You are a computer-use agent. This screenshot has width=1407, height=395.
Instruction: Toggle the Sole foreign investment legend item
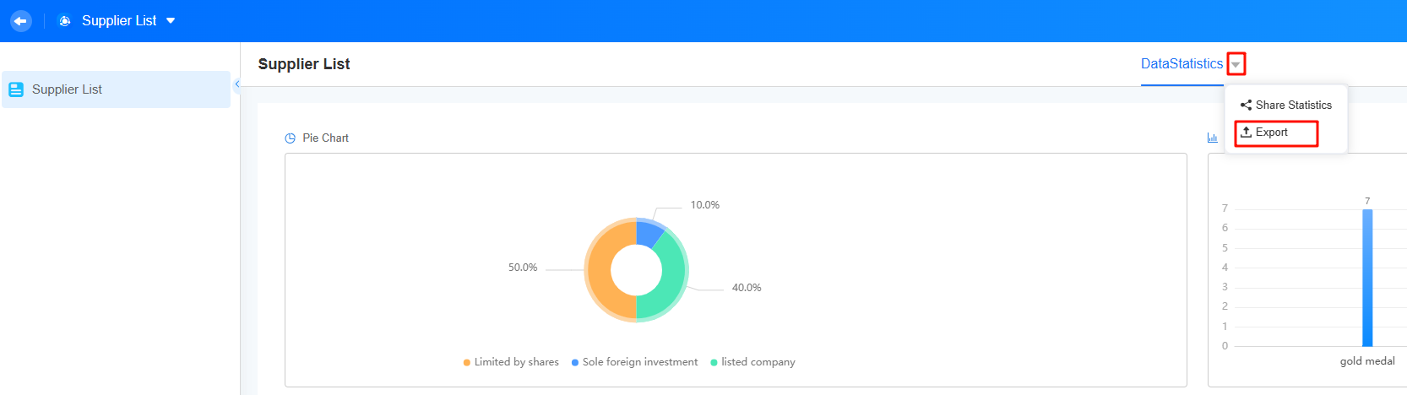click(x=634, y=362)
